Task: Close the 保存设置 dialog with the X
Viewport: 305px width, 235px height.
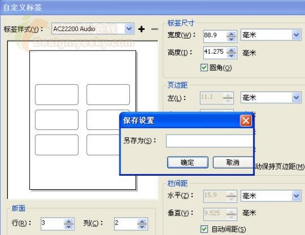Action: tap(246, 121)
